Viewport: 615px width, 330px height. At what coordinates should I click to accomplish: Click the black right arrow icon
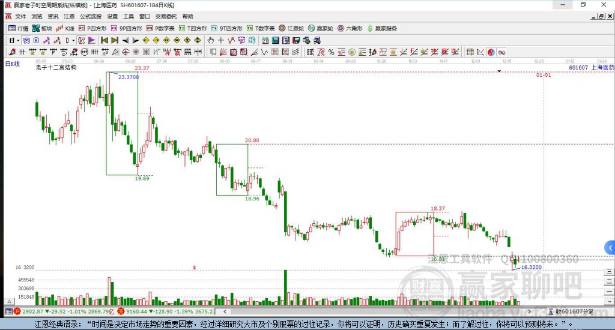click(x=135, y=40)
